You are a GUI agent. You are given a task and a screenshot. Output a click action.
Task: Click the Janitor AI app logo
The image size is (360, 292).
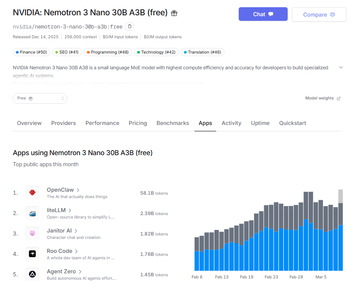click(x=32, y=234)
